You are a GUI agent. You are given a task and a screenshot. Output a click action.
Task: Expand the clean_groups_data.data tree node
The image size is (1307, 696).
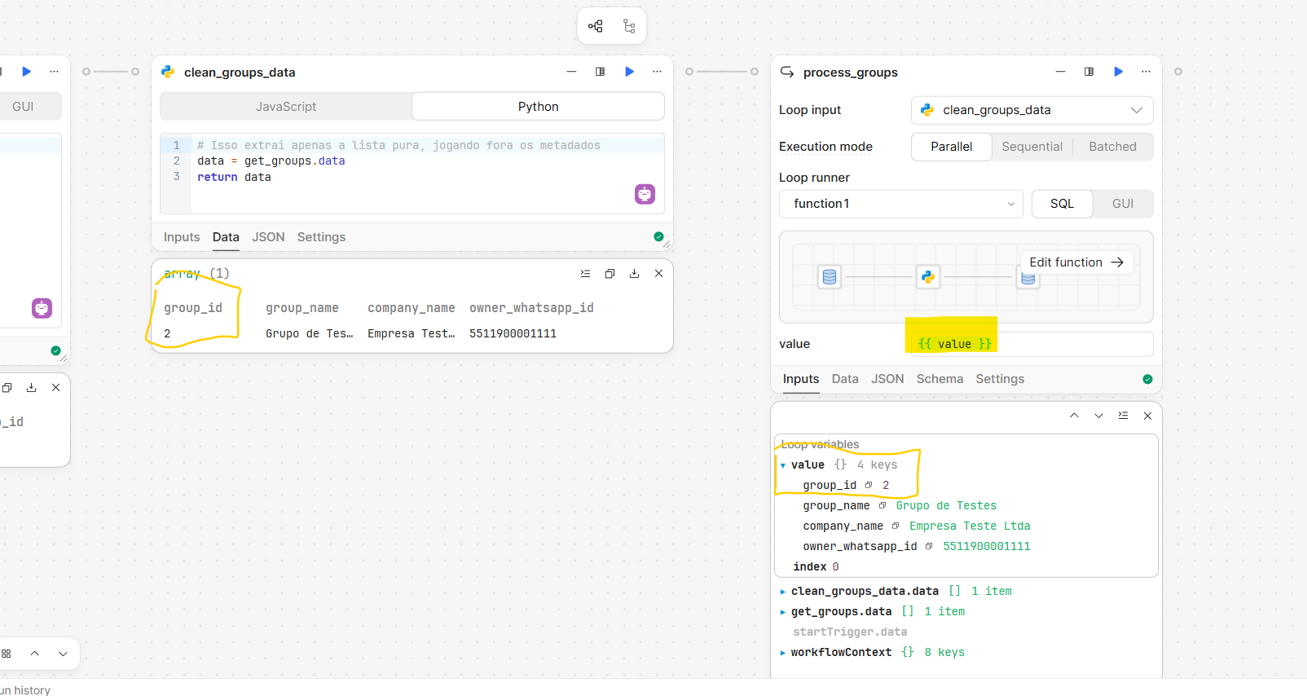[783, 592]
